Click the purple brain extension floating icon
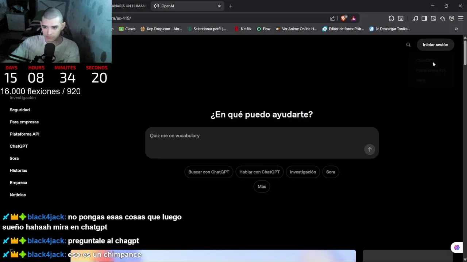467x262 pixels. [x=457, y=247]
